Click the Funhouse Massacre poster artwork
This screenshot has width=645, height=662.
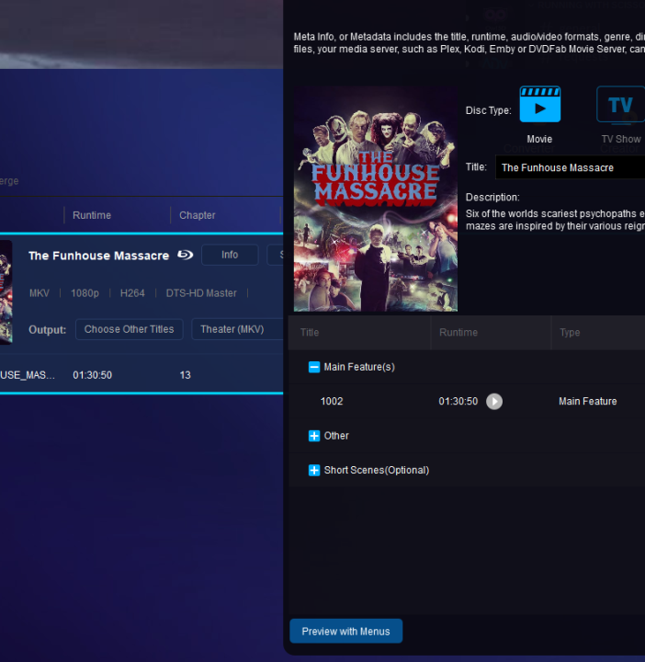[376, 199]
